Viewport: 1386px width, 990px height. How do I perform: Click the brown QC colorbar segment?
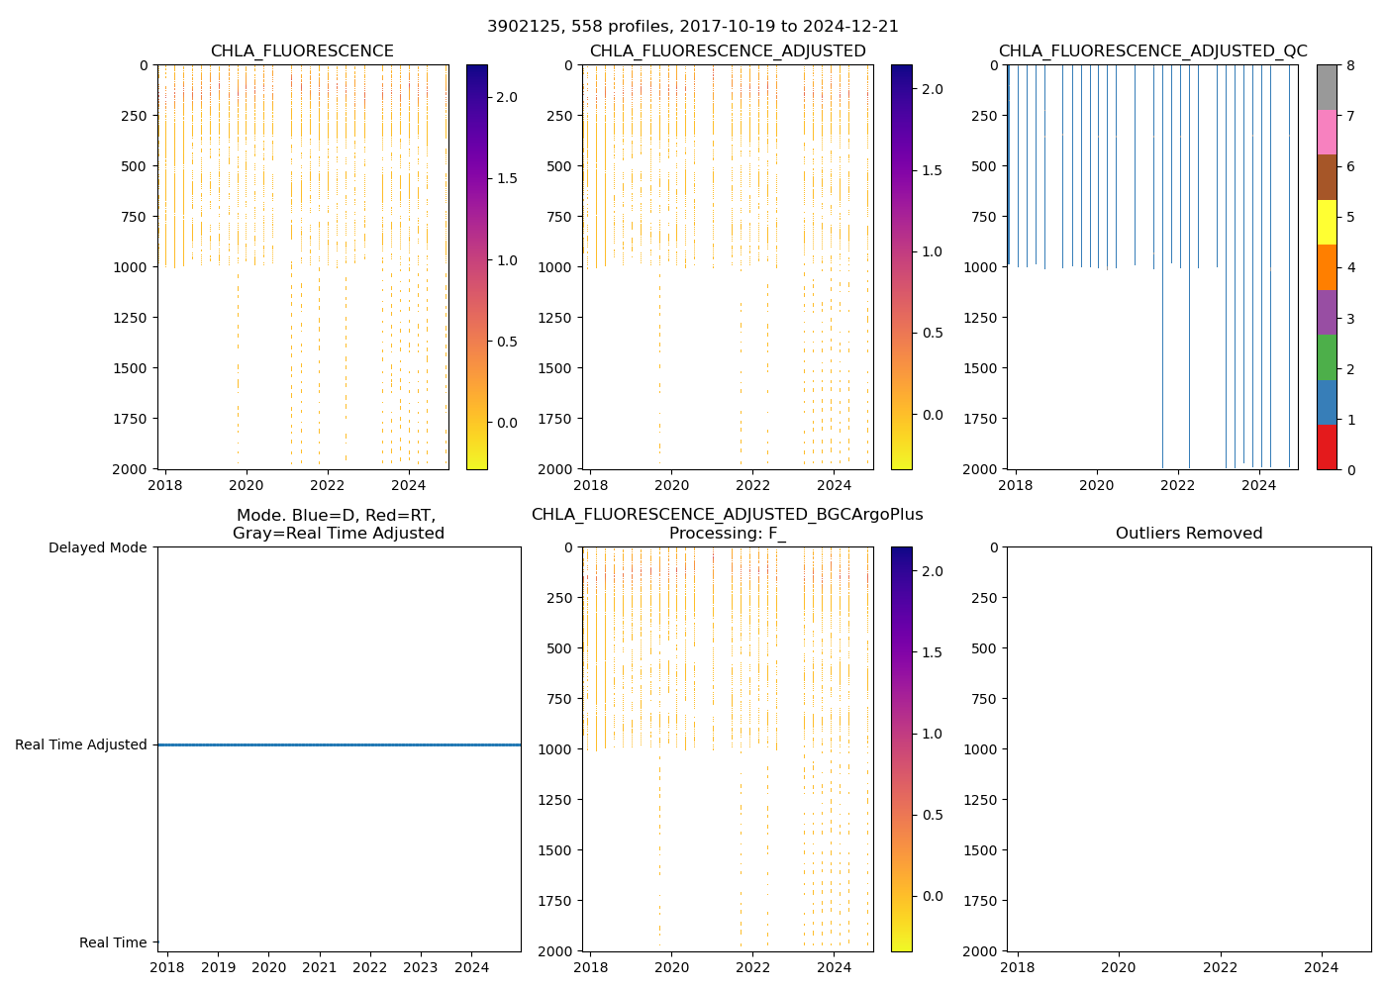(x=1327, y=177)
